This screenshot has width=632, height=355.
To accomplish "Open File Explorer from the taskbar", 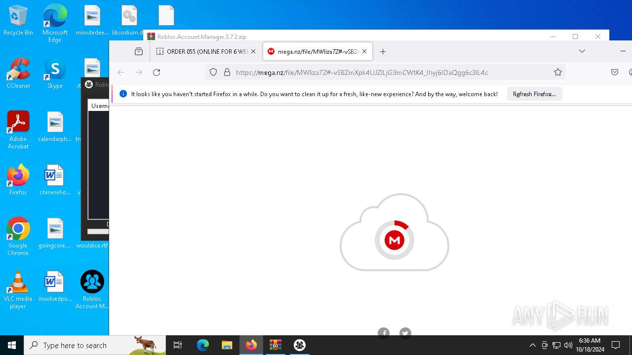I will [227, 345].
